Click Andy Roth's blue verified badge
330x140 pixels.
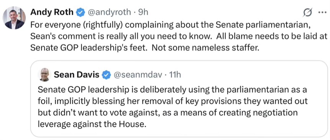tap(80, 13)
